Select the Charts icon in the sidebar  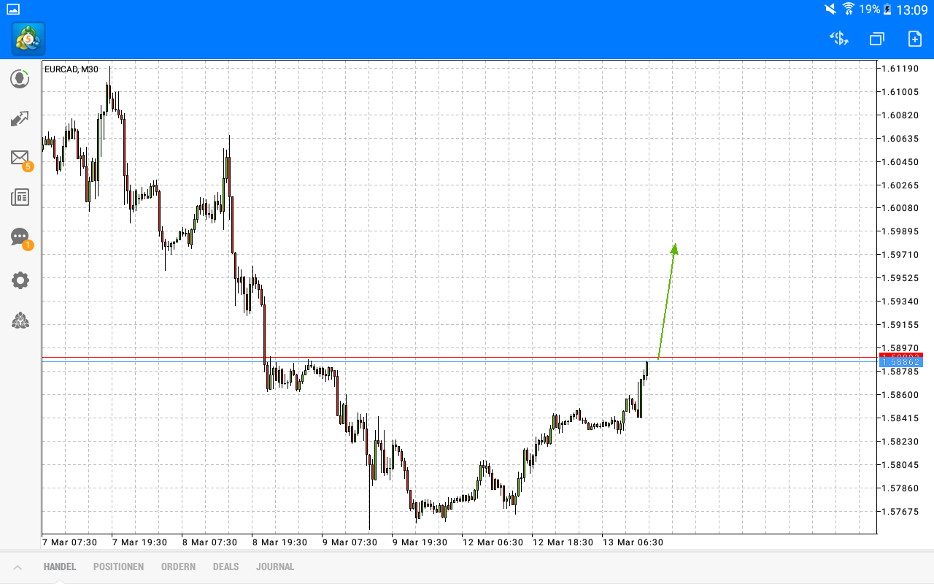tap(20, 118)
